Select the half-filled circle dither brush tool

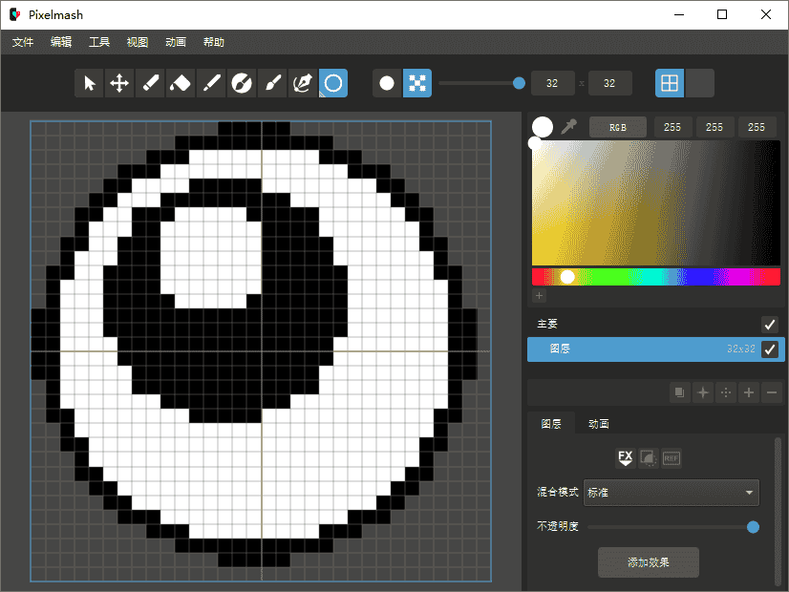[242, 83]
